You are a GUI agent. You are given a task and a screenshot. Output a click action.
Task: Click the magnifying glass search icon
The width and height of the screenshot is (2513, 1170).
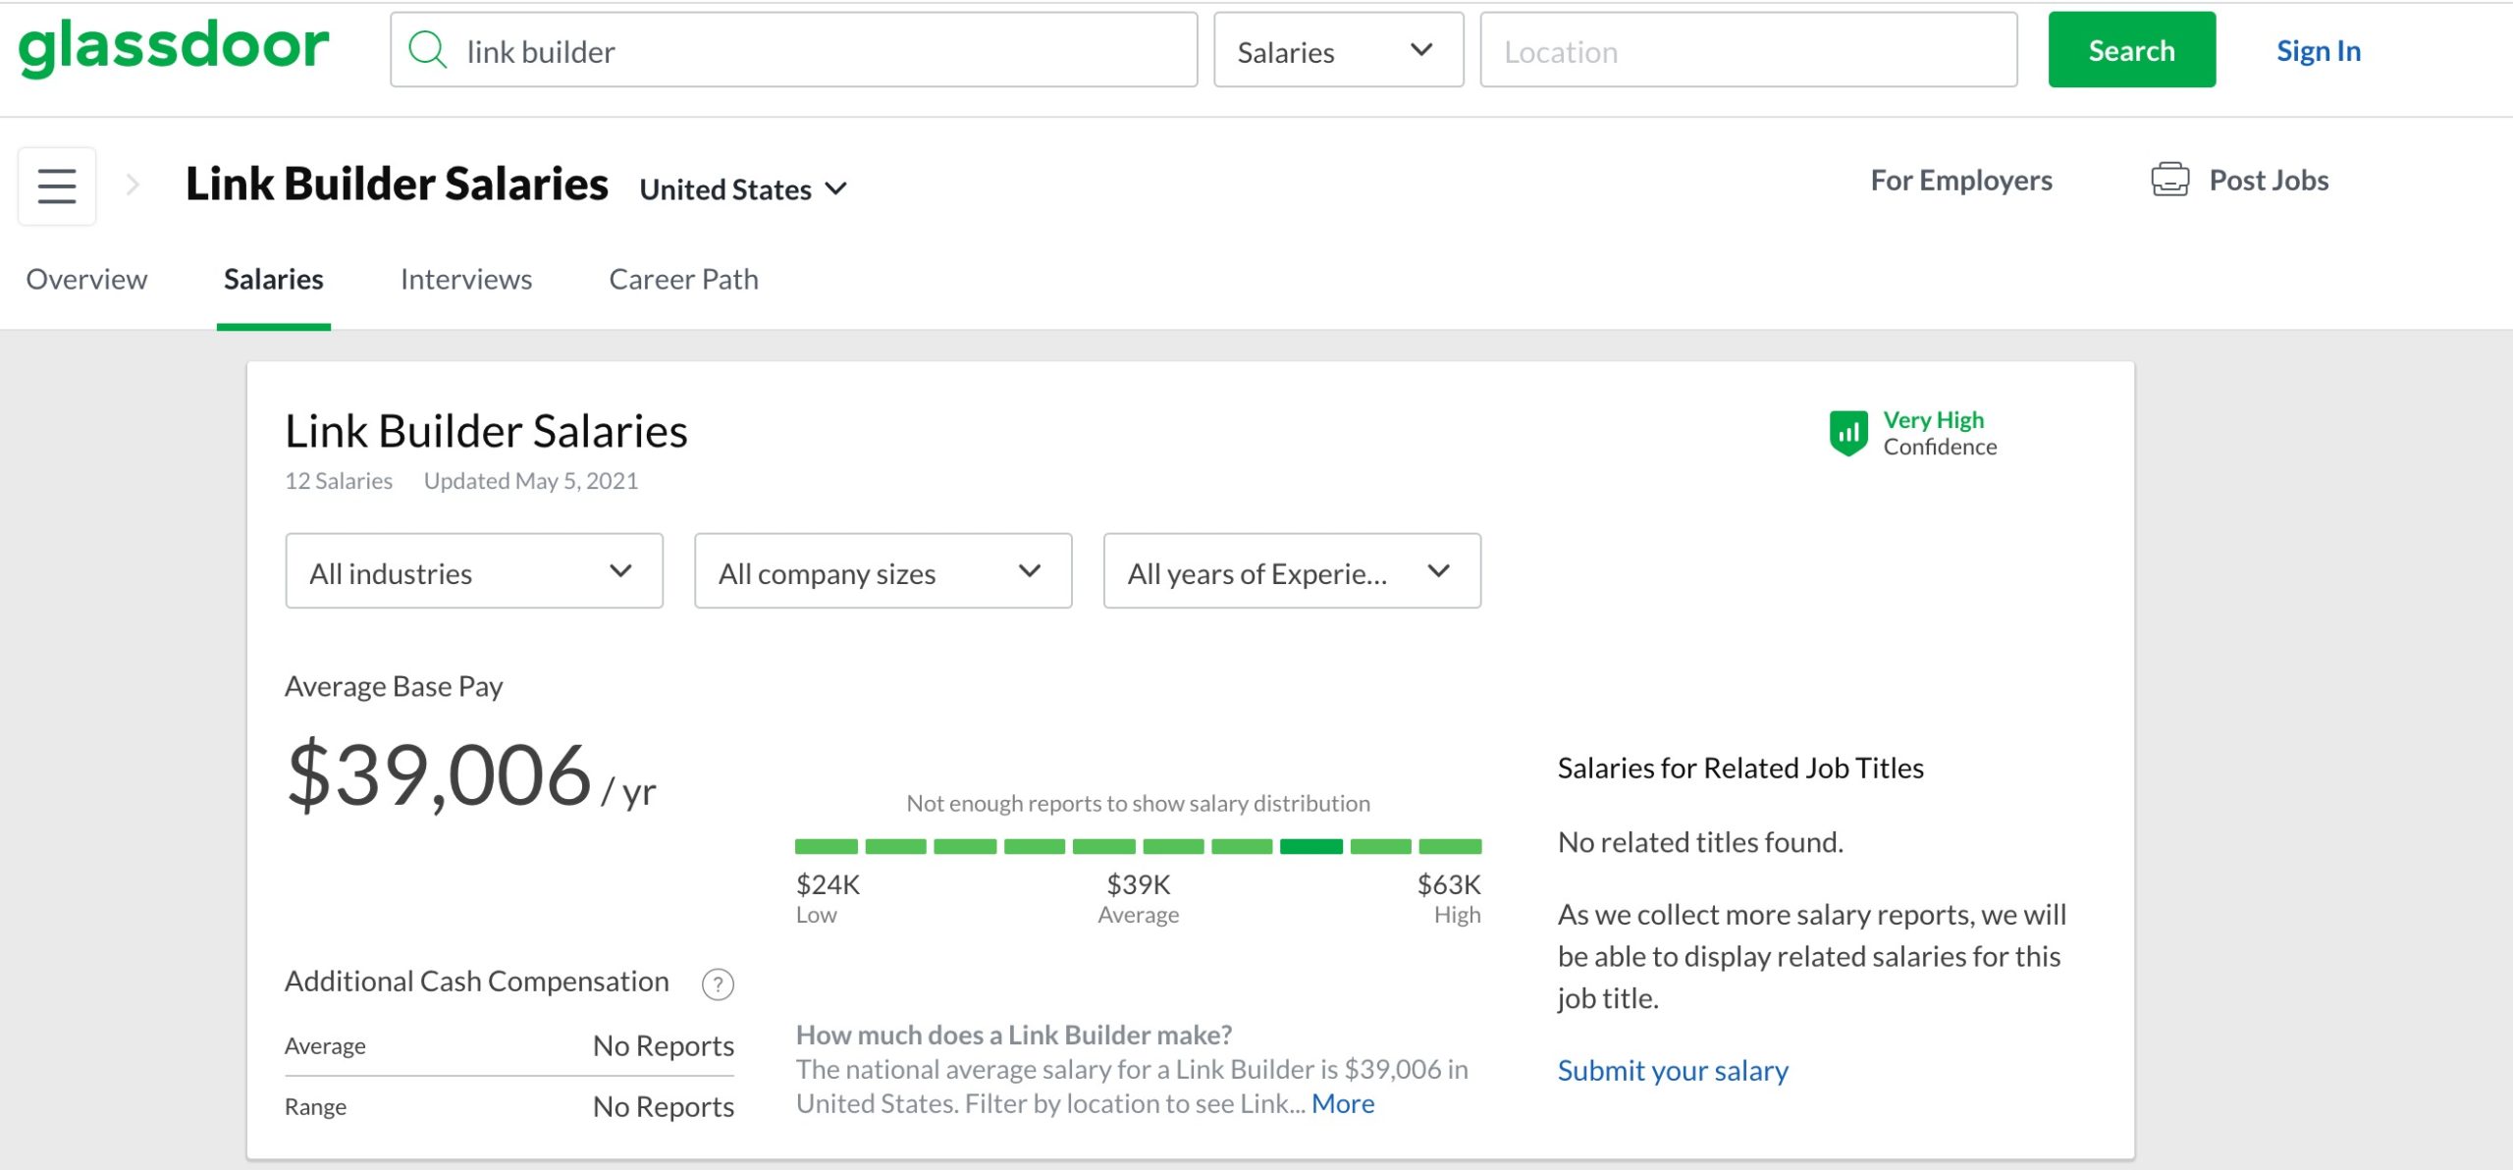coord(428,49)
